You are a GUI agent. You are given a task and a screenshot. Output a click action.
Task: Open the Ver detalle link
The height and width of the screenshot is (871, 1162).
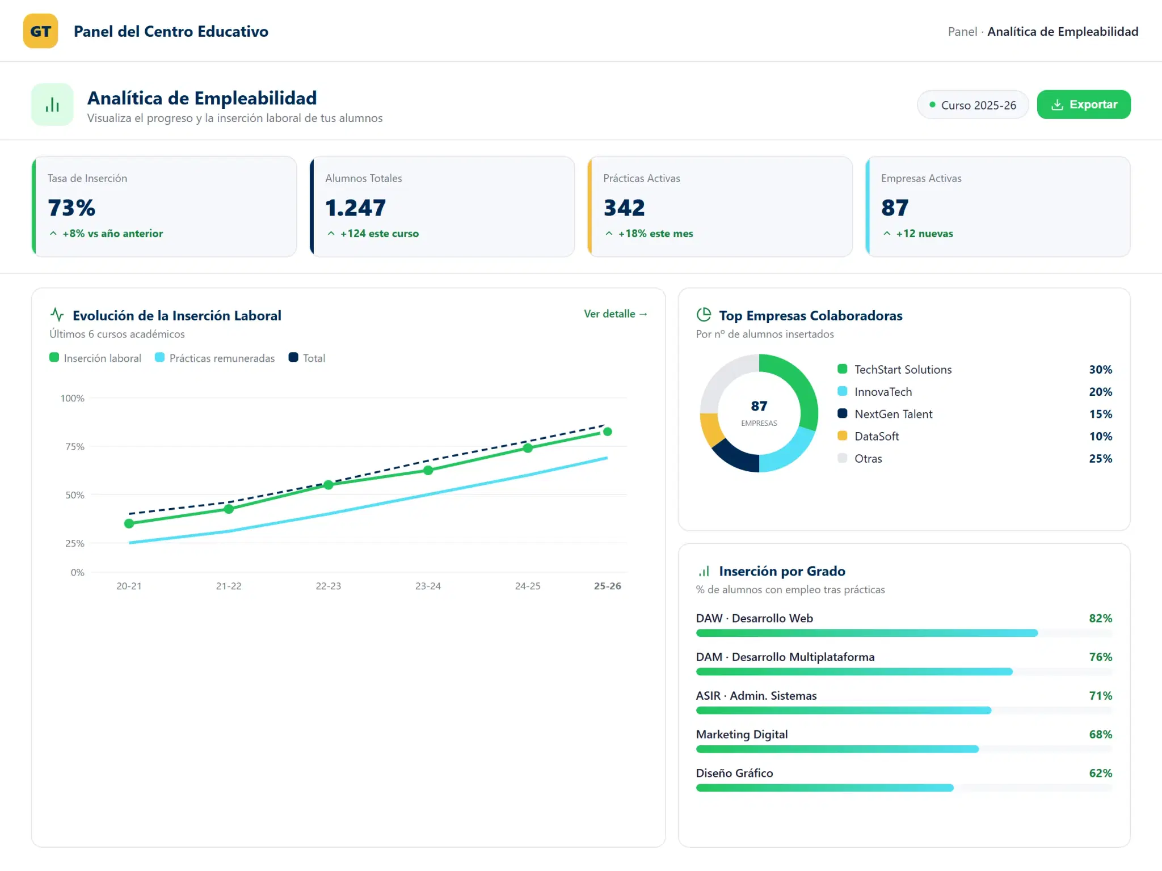616,314
